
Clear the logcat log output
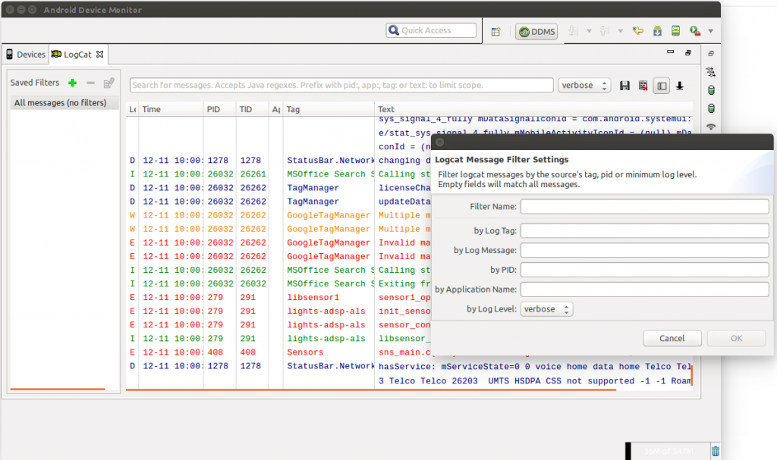click(643, 86)
